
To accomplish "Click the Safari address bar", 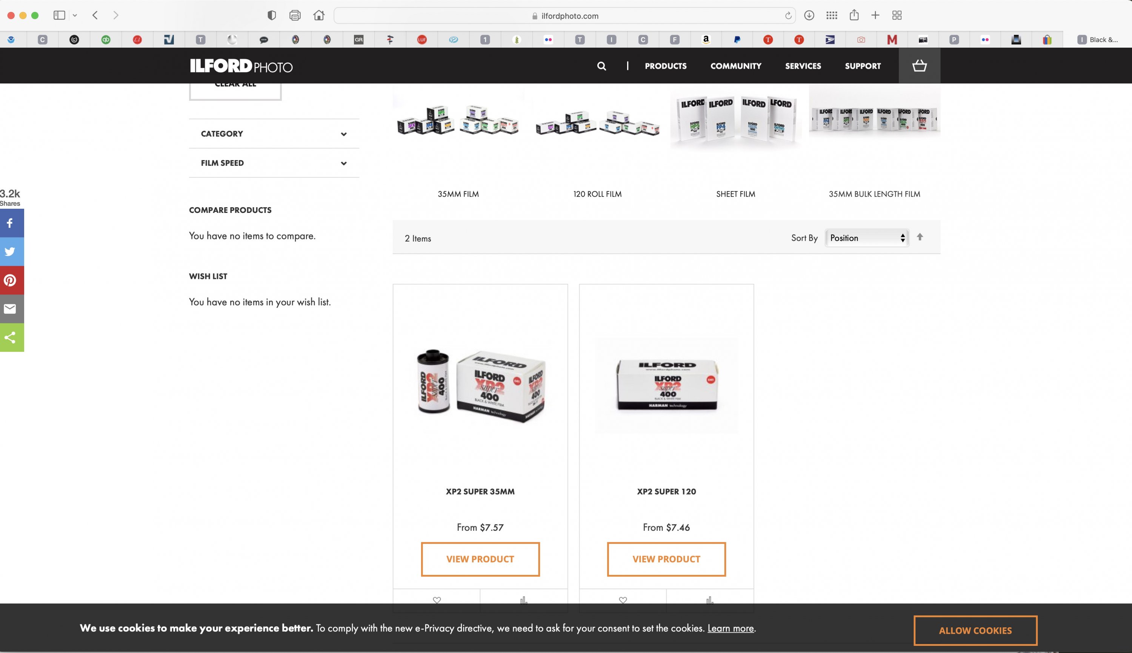I will tap(564, 16).
